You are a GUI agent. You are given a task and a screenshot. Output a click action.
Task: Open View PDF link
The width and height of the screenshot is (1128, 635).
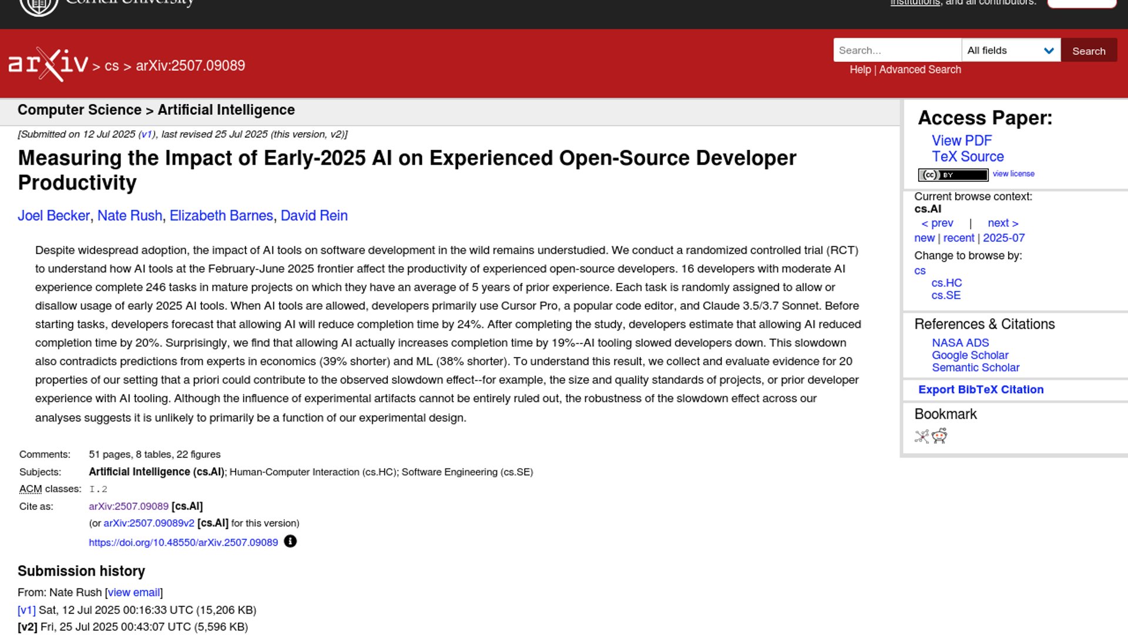tap(961, 141)
